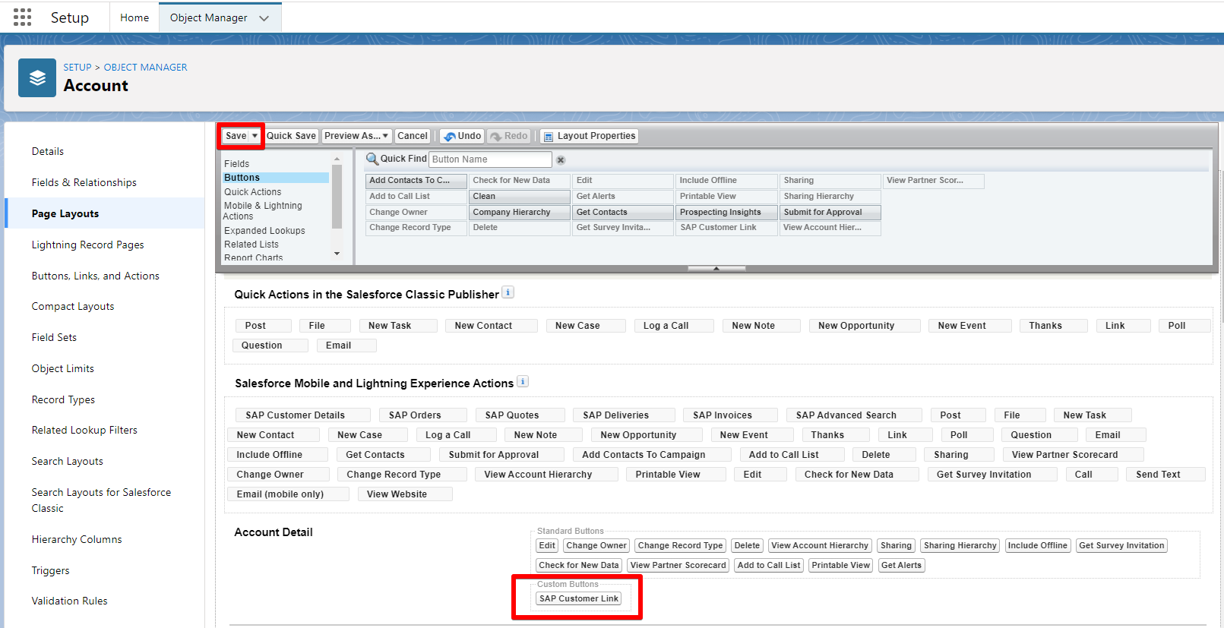The width and height of the screenshot is (1224, 628).
Task: Click Quick Save
Action: pyautogui.click(x=291, y=136)
